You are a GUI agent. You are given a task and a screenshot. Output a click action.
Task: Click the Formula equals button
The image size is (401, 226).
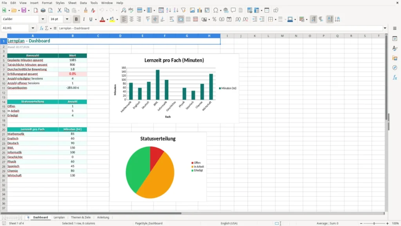[55, 28]
